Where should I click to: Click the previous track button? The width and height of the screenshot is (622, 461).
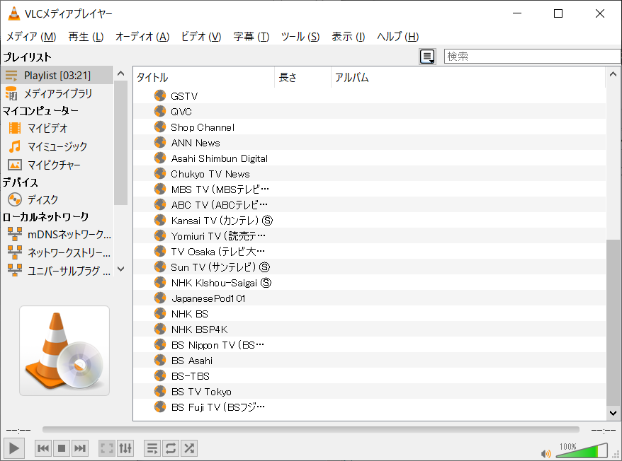pyautogui.click(x=43, y=448)
